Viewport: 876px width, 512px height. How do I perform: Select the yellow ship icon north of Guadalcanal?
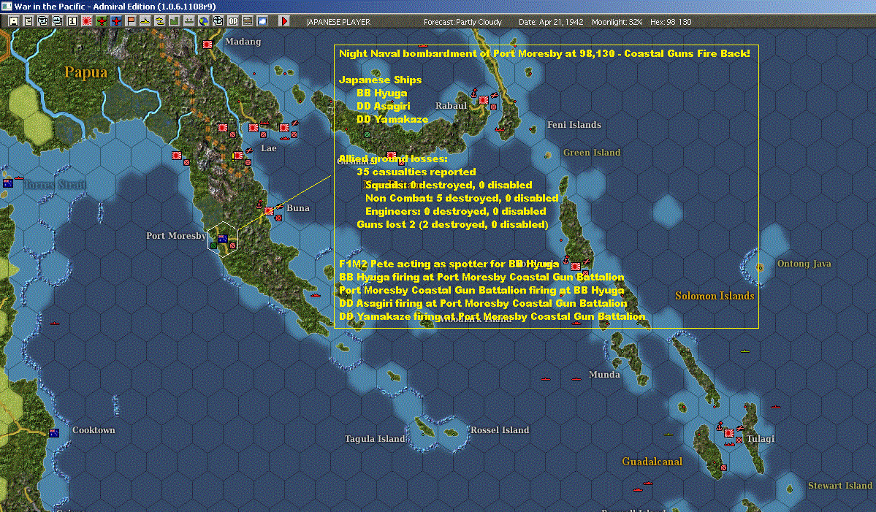tap(669, 435)
